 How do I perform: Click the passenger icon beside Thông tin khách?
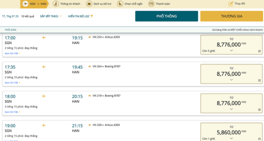(x=56, y=4)
